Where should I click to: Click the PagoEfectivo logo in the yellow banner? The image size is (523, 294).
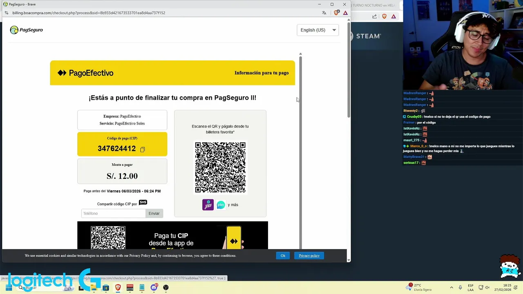(85, 73)
